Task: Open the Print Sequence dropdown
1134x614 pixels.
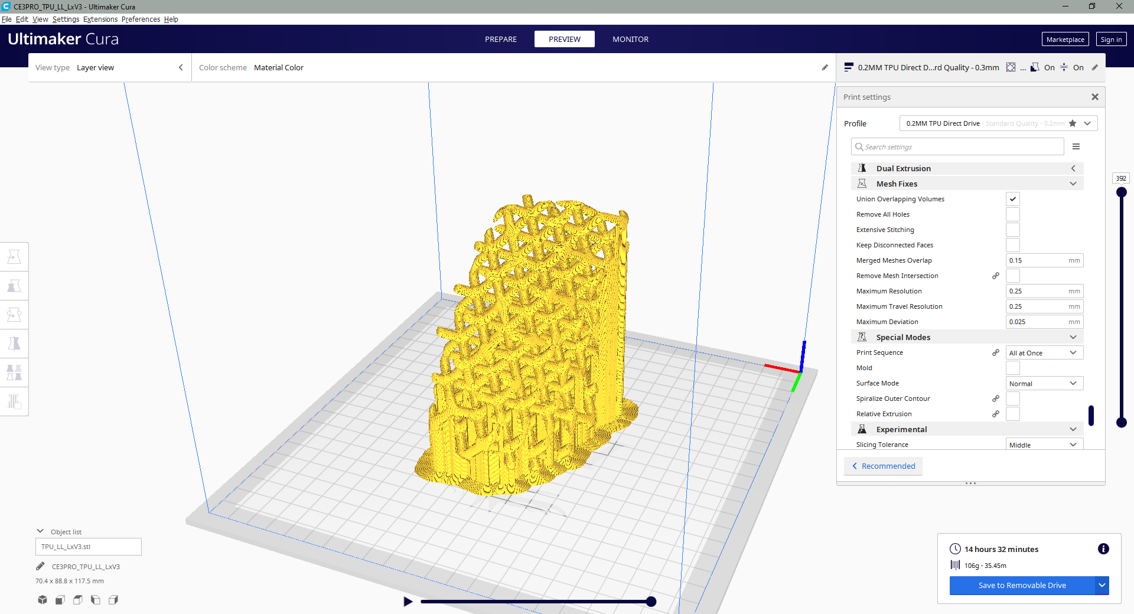Action: coord(1044,352)
